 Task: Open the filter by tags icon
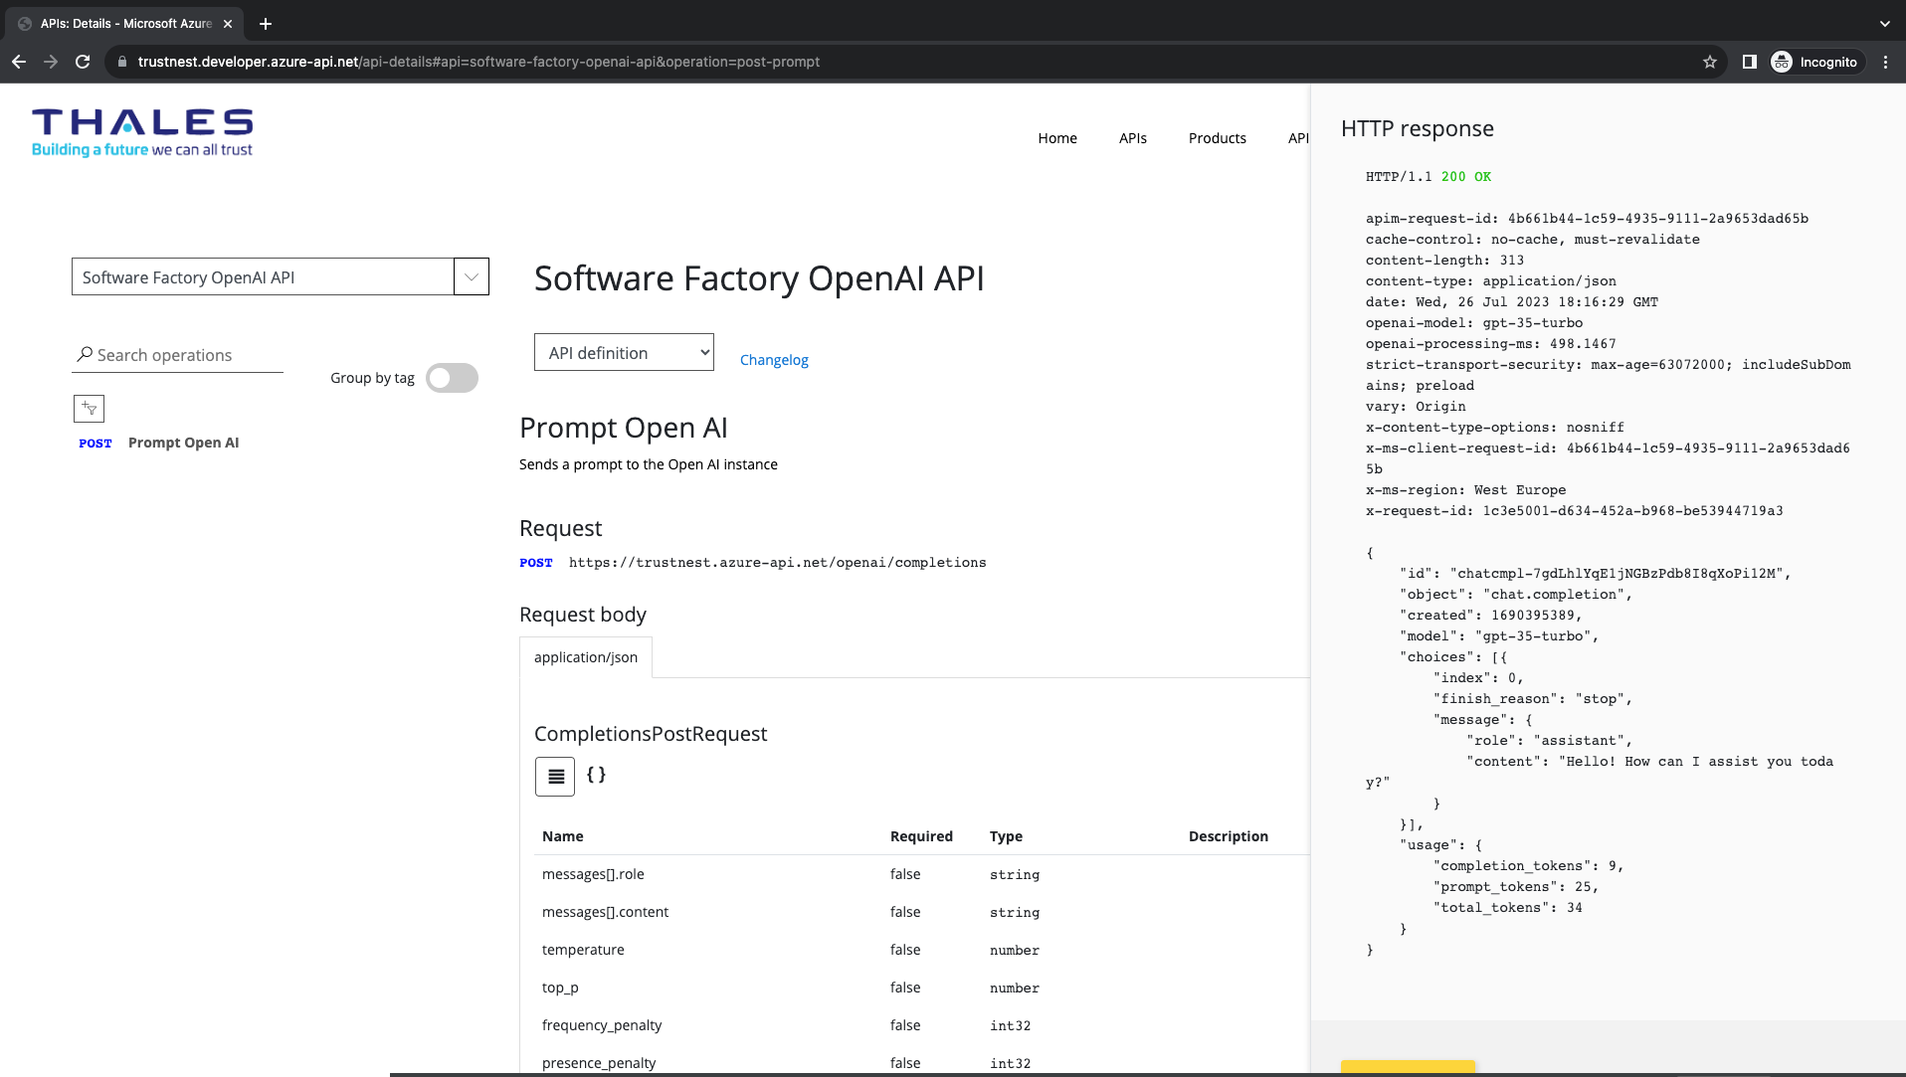(x=89, y=409)
